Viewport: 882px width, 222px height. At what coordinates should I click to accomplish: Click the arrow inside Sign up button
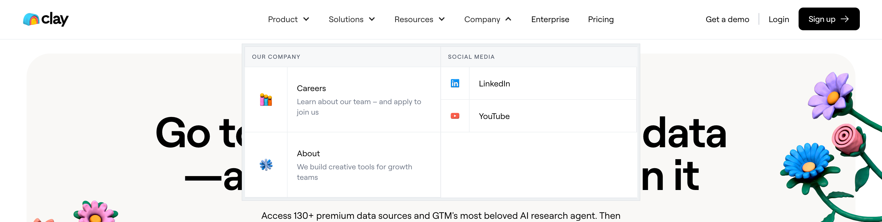(845, 19)
